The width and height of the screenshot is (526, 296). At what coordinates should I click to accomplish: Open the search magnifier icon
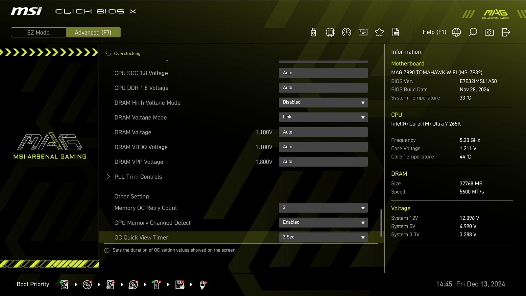(473, 32)
